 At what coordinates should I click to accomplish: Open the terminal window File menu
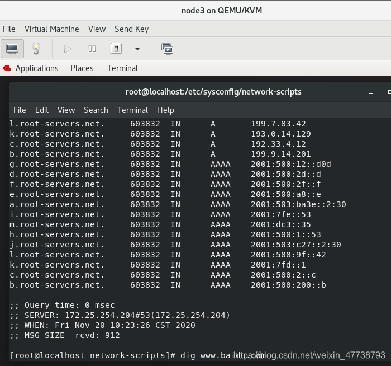click(20, 110)
